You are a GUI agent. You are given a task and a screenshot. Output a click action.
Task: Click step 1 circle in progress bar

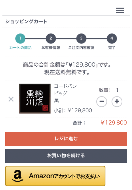[x=20, y=38]
